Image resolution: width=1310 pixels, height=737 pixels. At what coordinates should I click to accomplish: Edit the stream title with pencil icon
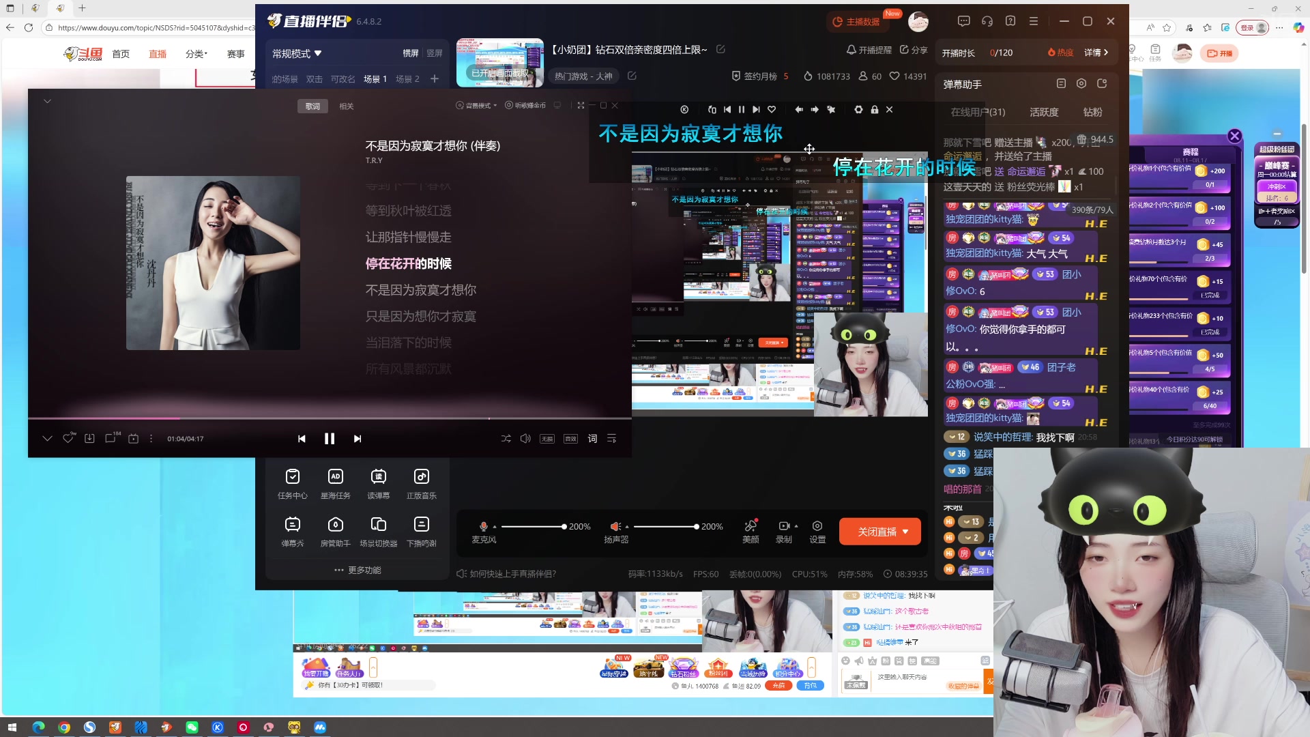(x=720, y=49)
